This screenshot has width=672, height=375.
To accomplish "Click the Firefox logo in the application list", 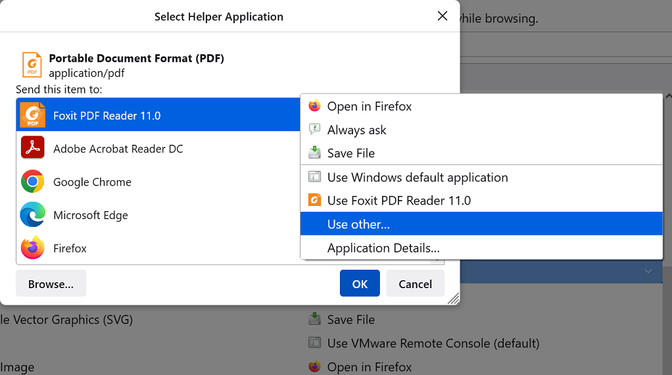I will click(33, 247).
